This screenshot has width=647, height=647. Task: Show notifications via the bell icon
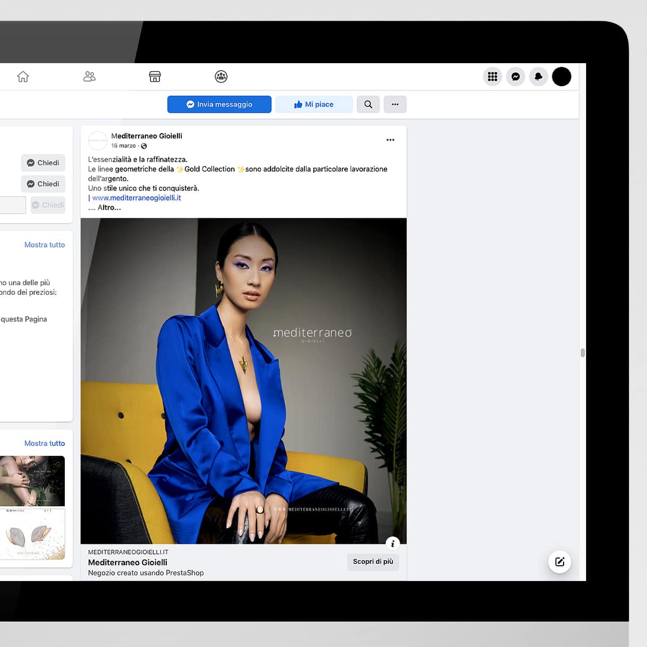coord(538,77)
